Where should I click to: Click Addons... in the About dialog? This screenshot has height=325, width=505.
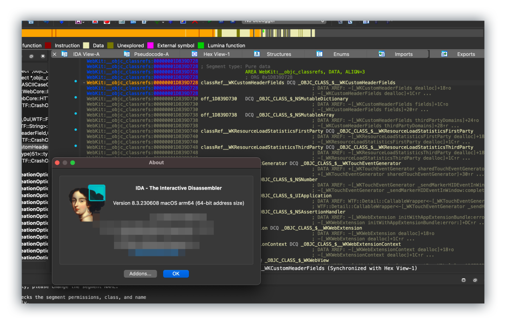(x=140, y=274)
